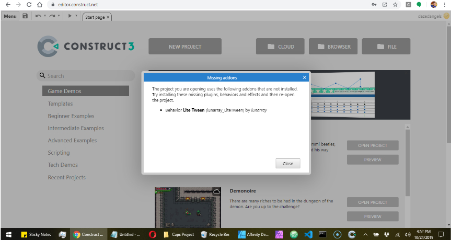This screenshot has height=240, width=451.
Task: Select the Intermediate Examples category
Action: pyautogui.click(x=76, y=128)
